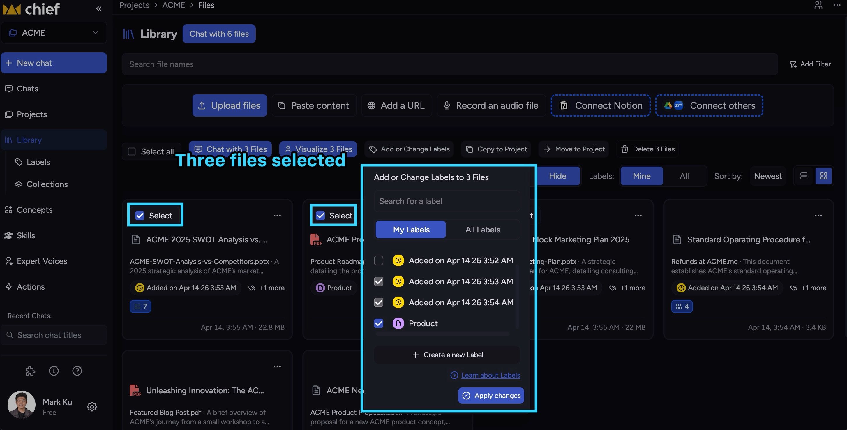847x430 pixels.
Task: Click Chat with 6 files button
Action: click(219, 34)
